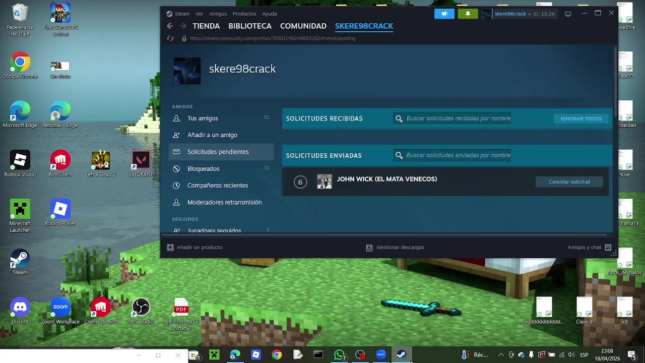Screen dimensions: 645x363
Task: Open WhatsApp from the taskbar
Action: pos(340,355)
